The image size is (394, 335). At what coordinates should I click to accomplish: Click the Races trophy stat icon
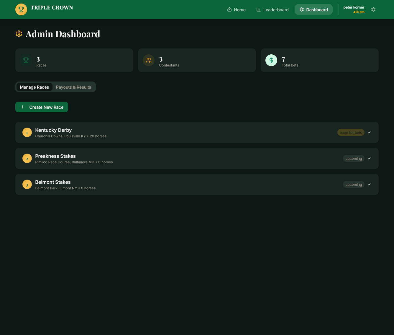click(x=26, y=60)
